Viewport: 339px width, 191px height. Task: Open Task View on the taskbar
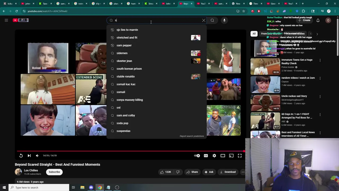coord(73,188)
